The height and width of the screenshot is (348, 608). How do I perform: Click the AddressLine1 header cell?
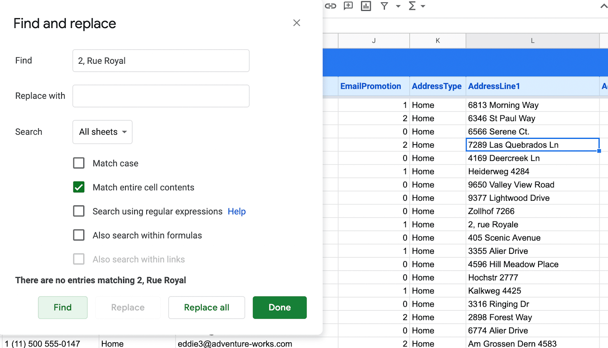pyautogui.click(x=532, y=86)
